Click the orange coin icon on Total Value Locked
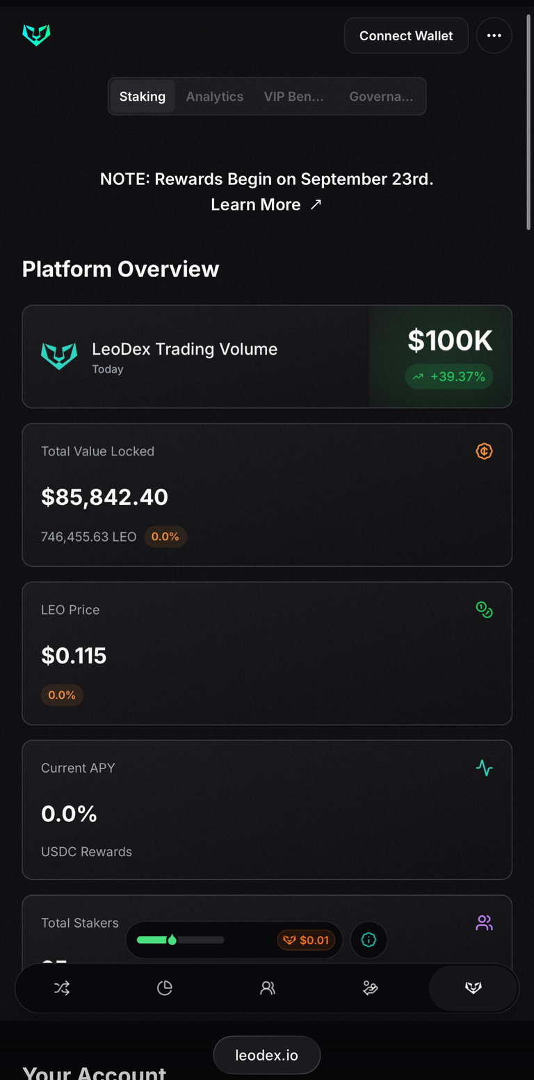 click(485, 451)
